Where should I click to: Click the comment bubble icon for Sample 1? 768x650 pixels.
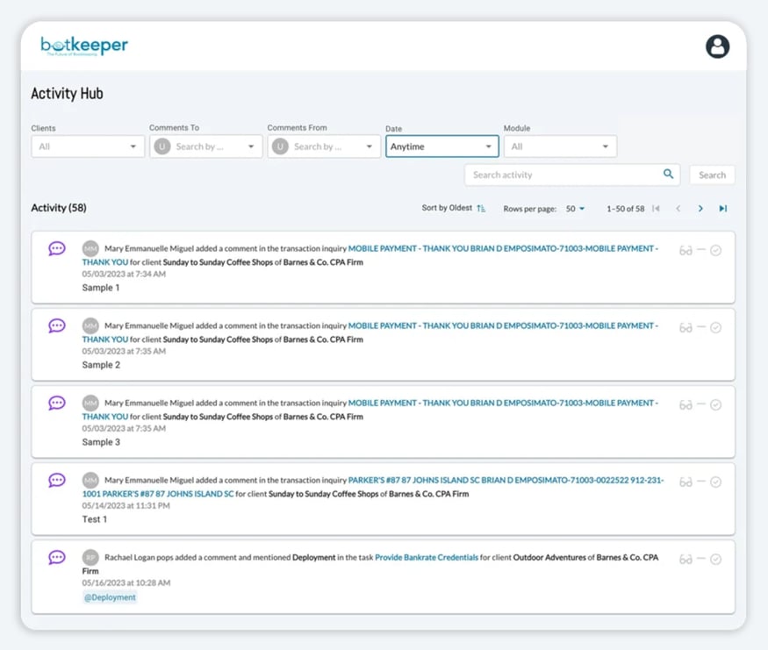[x=57, y=249]
